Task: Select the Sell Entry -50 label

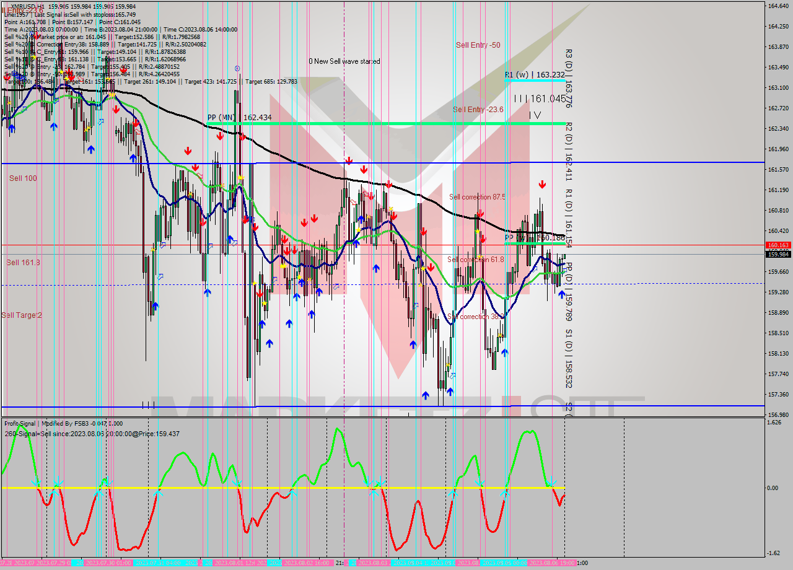Action: coord(478,45)
